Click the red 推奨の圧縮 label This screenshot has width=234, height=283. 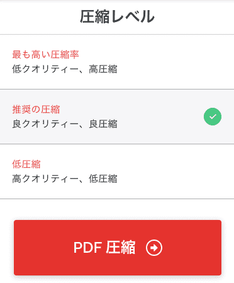tap(36, 110)
